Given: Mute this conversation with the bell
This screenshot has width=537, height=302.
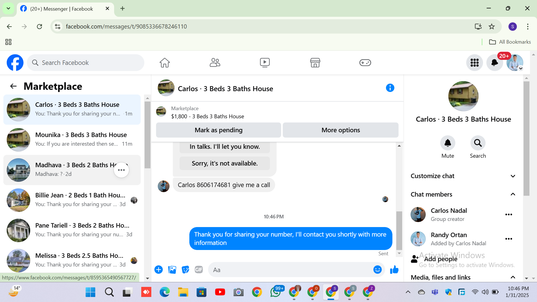Looking at the screenshot, I should pos(448,143).
